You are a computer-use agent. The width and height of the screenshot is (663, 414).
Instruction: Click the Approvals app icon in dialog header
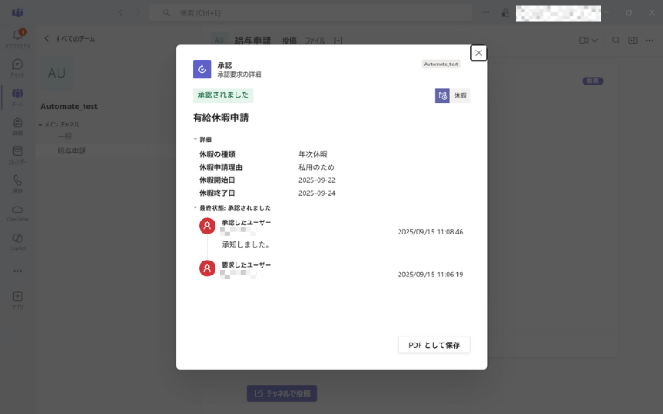[202, 70]
